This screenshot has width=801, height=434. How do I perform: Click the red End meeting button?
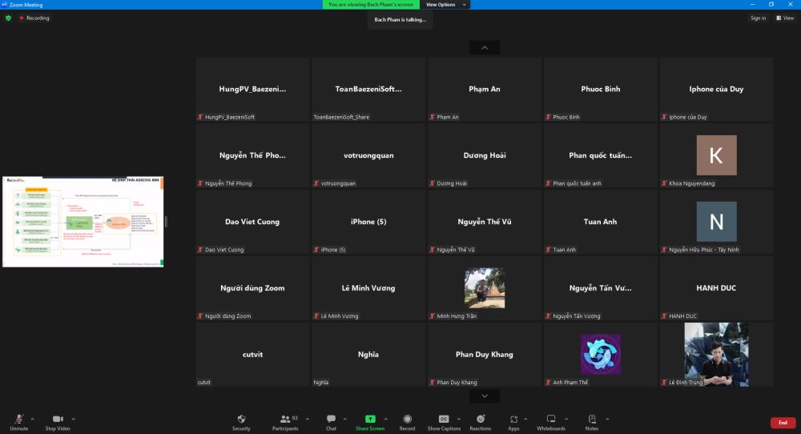[783, 423]
